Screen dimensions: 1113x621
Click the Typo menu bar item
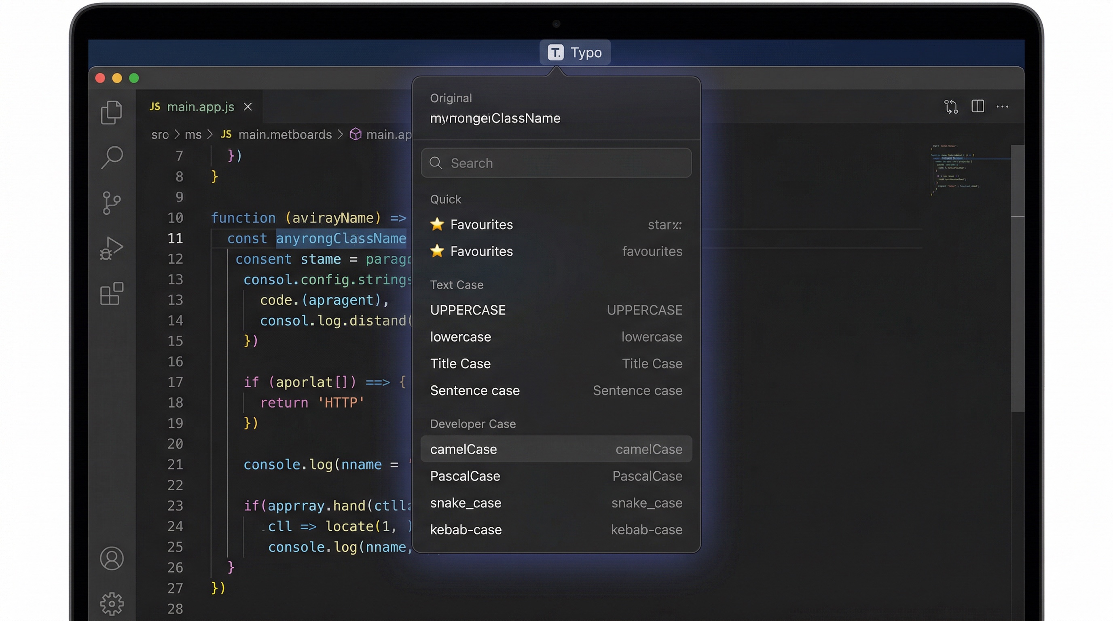pyautogui.click(x=575, y=52)
